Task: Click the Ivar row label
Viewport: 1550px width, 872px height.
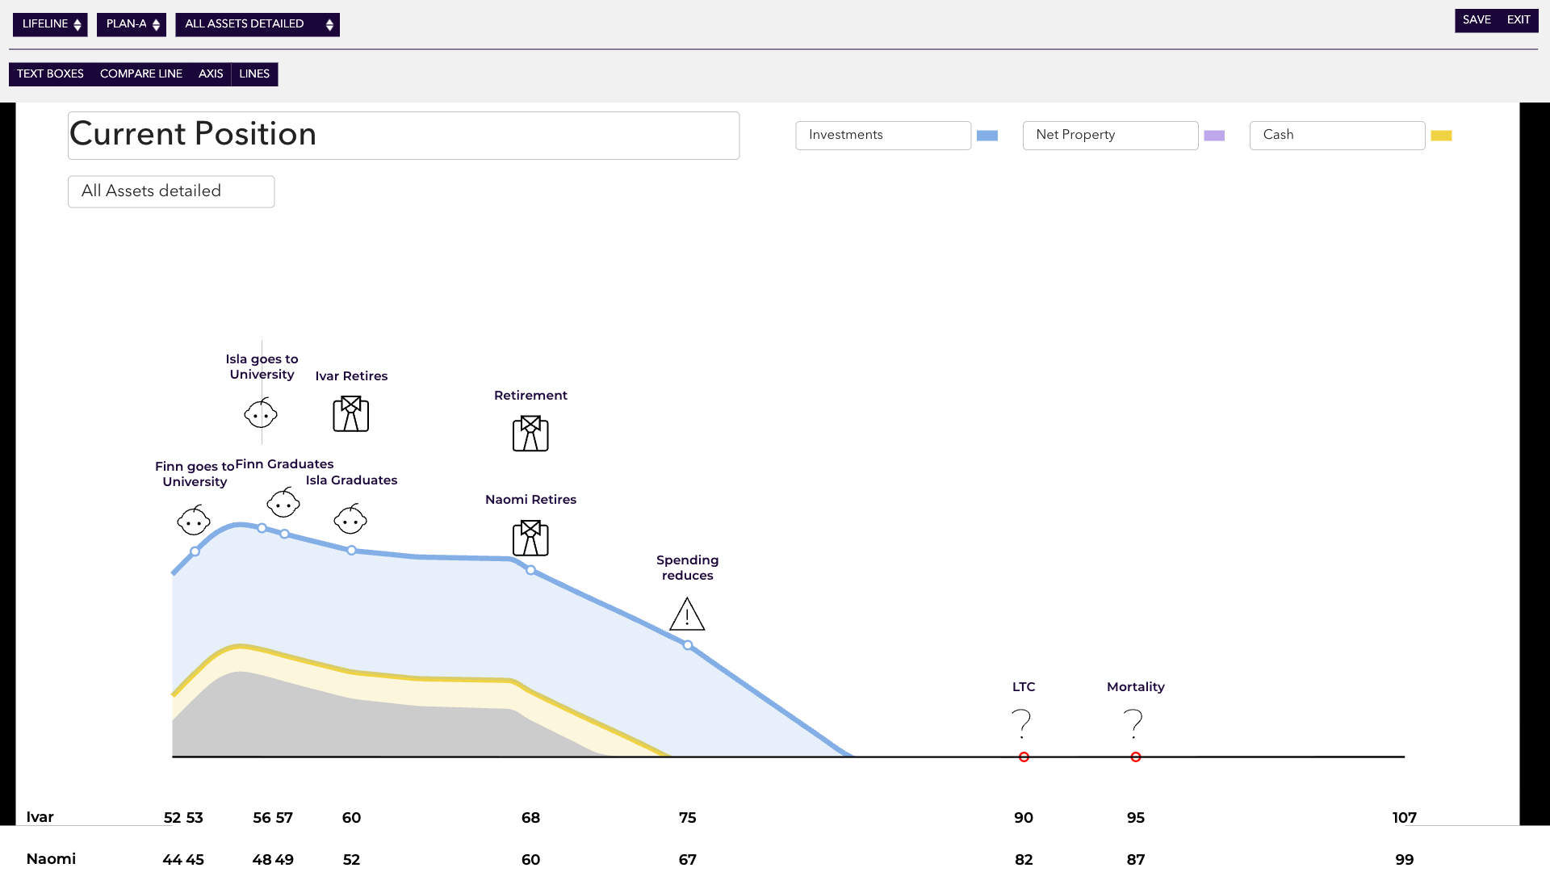Action: [x=40, y=817]
